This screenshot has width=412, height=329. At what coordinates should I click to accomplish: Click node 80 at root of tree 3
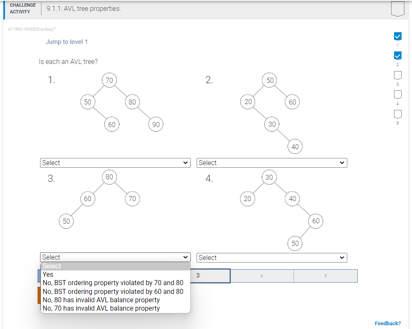point(109,177)
